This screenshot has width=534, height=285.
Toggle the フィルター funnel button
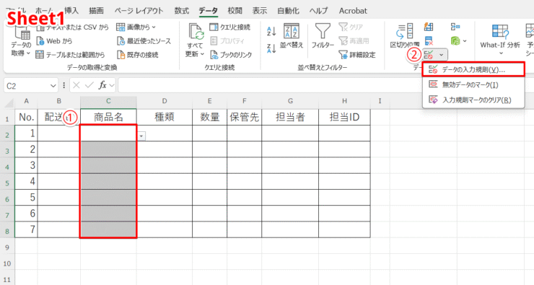pos(323,36)
